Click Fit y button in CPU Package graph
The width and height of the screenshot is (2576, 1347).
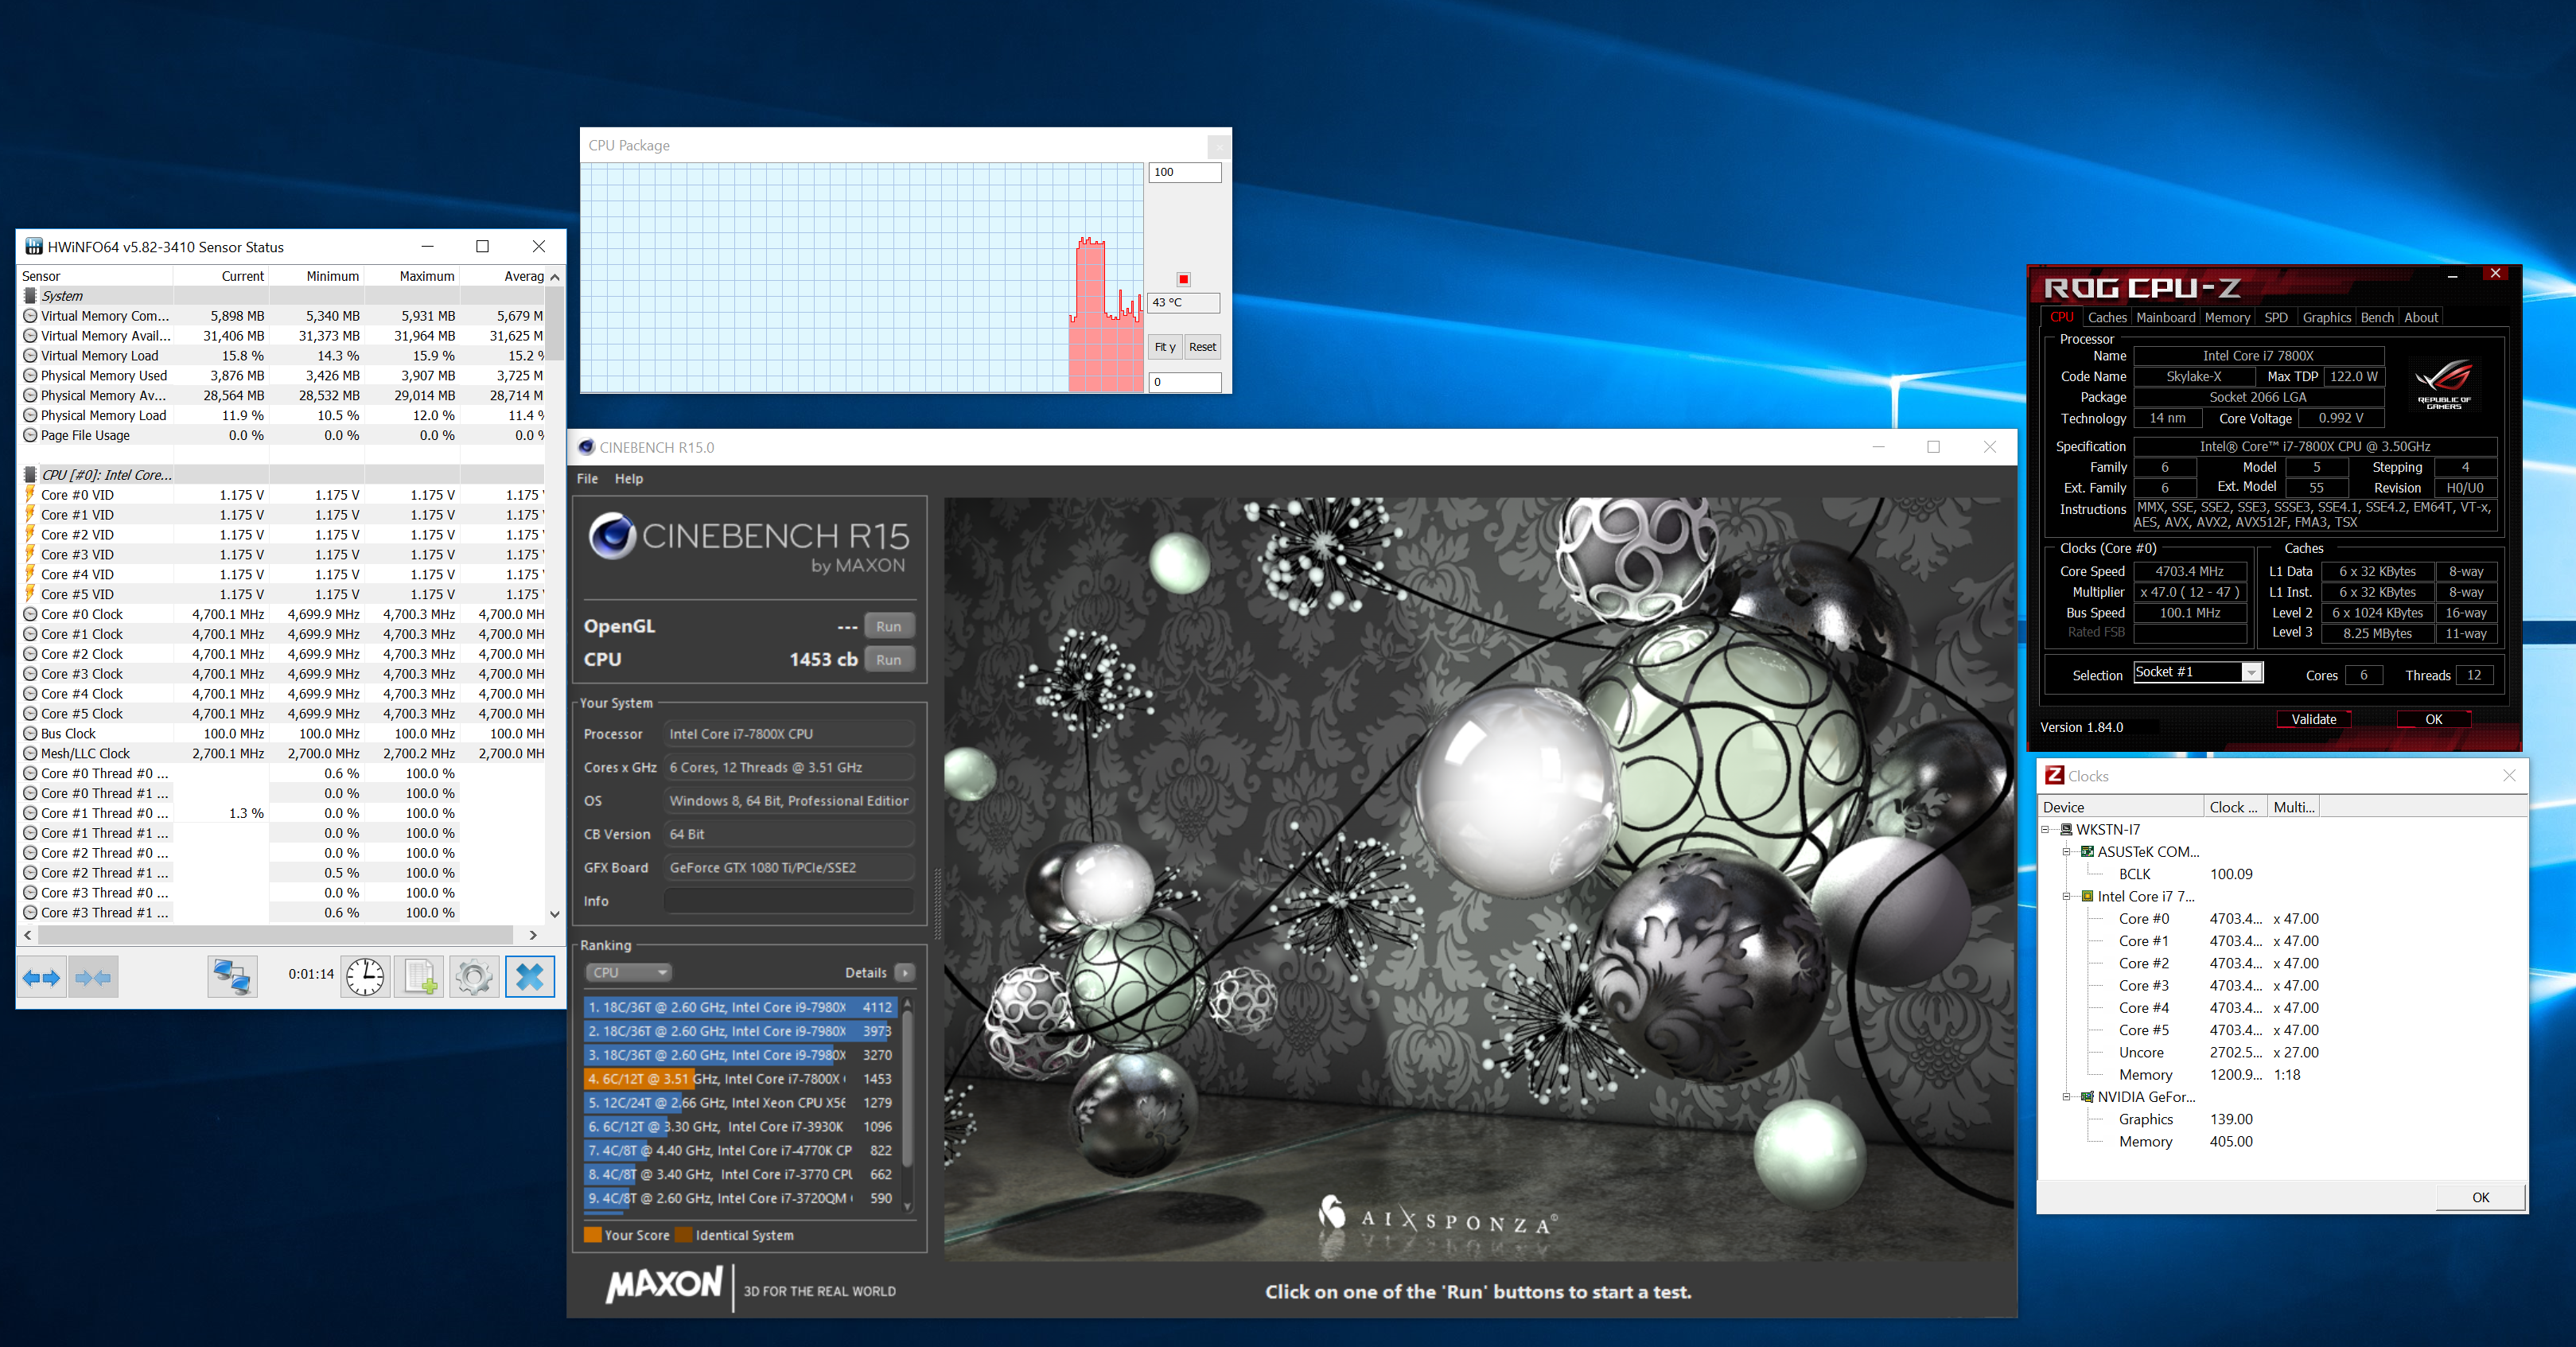click(1165, 347)
